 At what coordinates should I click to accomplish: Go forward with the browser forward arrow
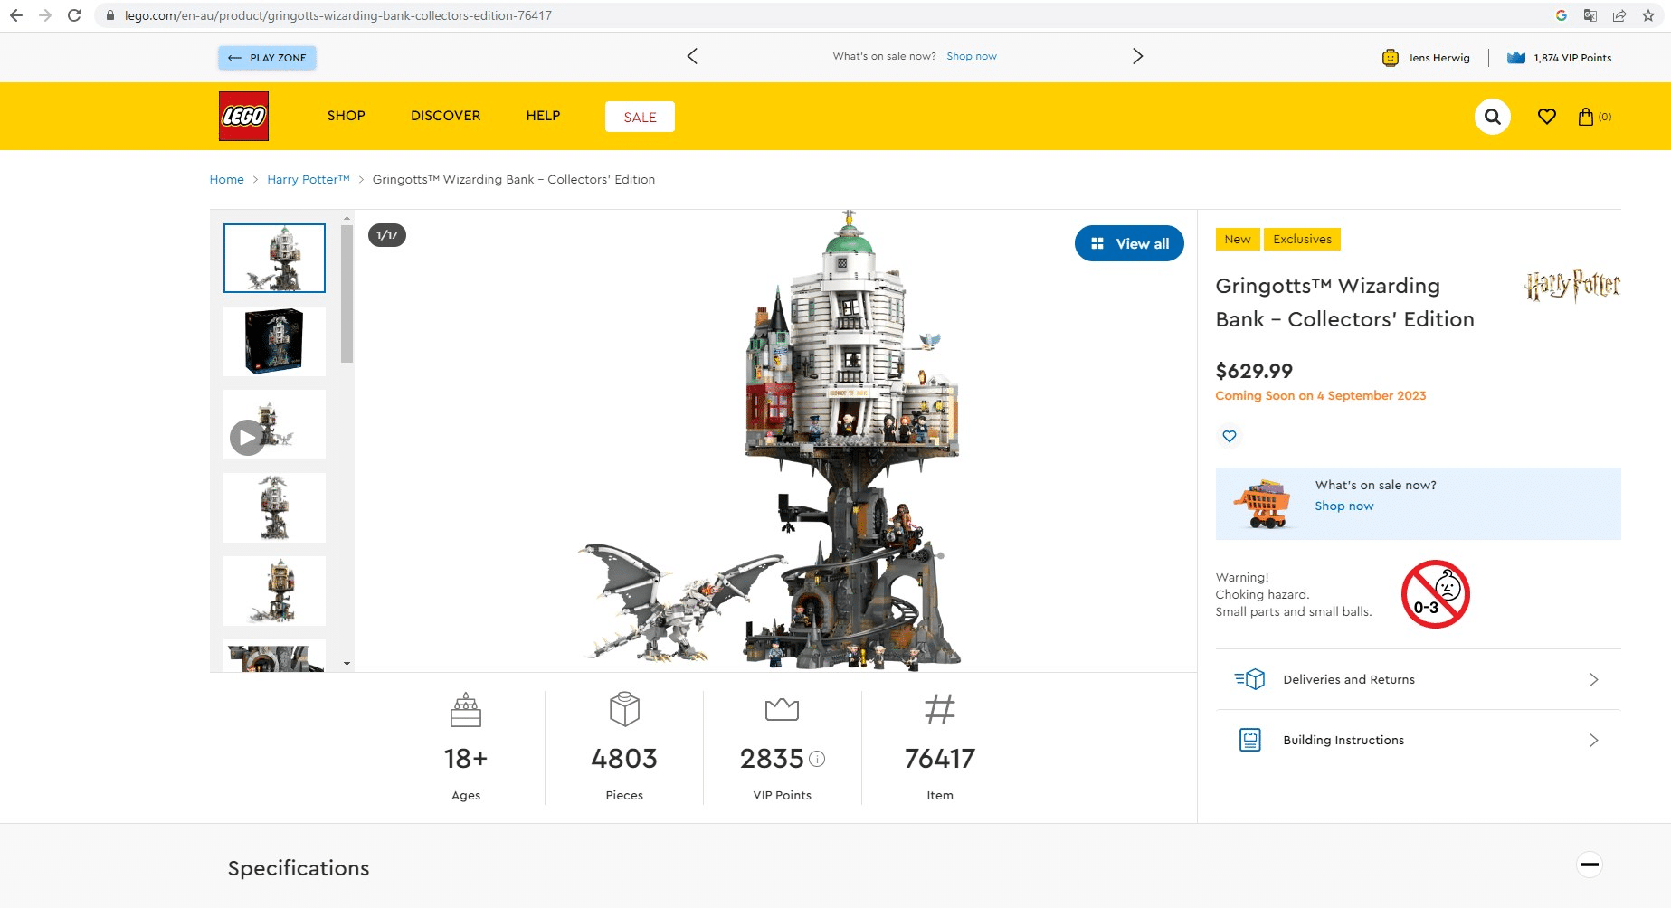pos(44,15)
